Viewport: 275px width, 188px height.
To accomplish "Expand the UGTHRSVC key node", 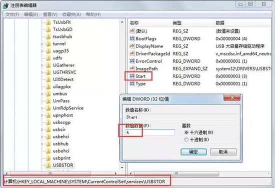I will (42, 72).
